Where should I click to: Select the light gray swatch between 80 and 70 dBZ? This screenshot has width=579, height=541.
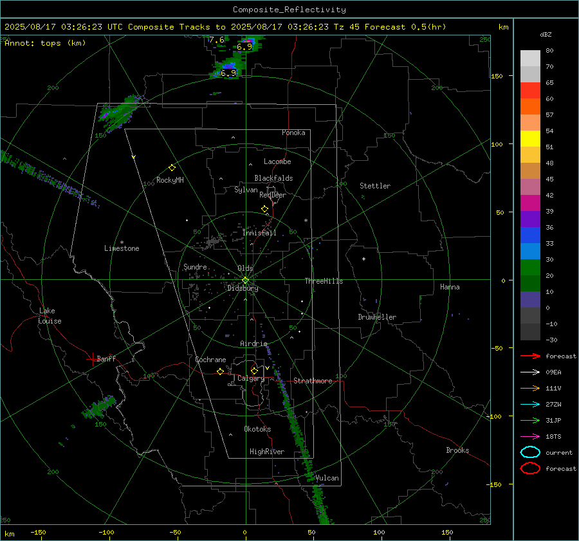[x=530, y=59]
